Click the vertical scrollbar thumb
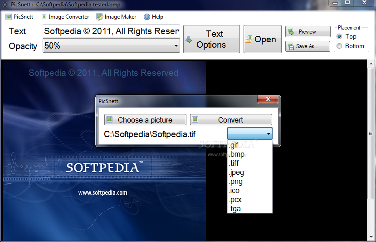Viewport: 376px width, 242px height. [x=371, y=133]
